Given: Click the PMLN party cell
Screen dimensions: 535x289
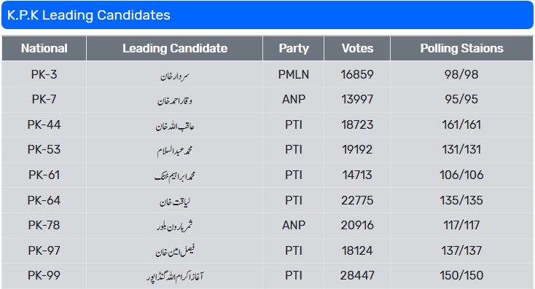Looking at the screenshot, I should pyautogui.click(x=294, y=74).
